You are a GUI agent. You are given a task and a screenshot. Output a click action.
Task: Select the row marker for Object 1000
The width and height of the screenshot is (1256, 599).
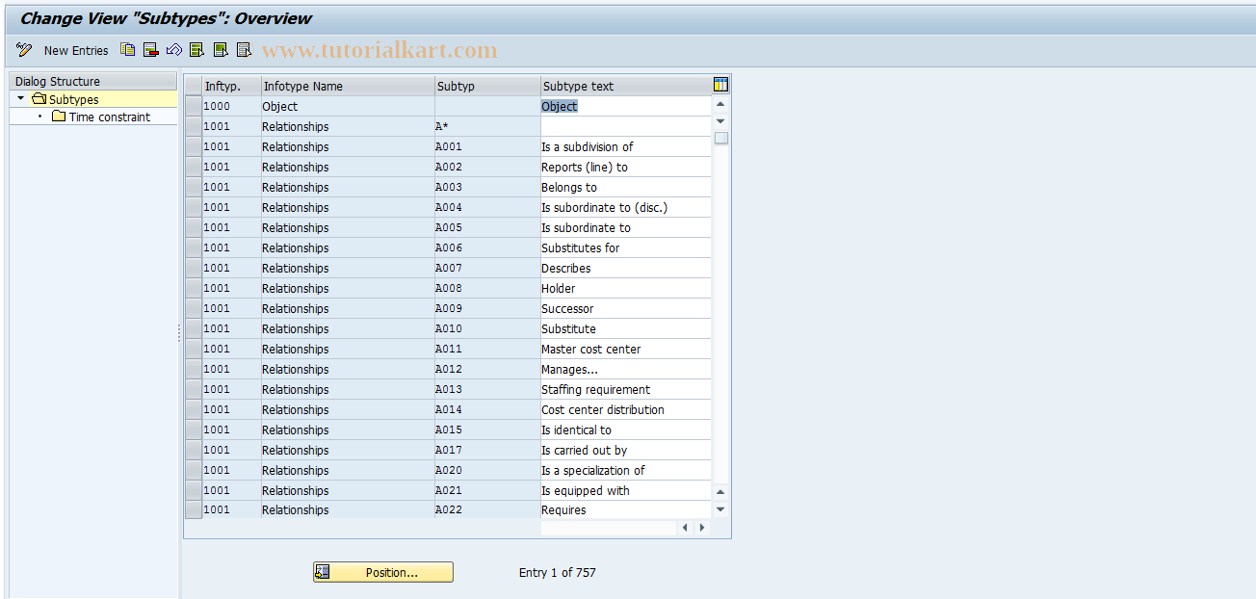(x=194, y=106)
